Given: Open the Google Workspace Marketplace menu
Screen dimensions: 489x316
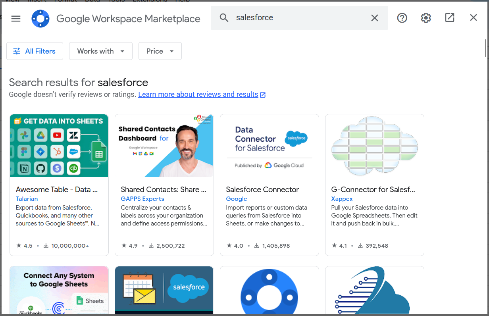Looking at the screenshot, I should pos(16,18).
